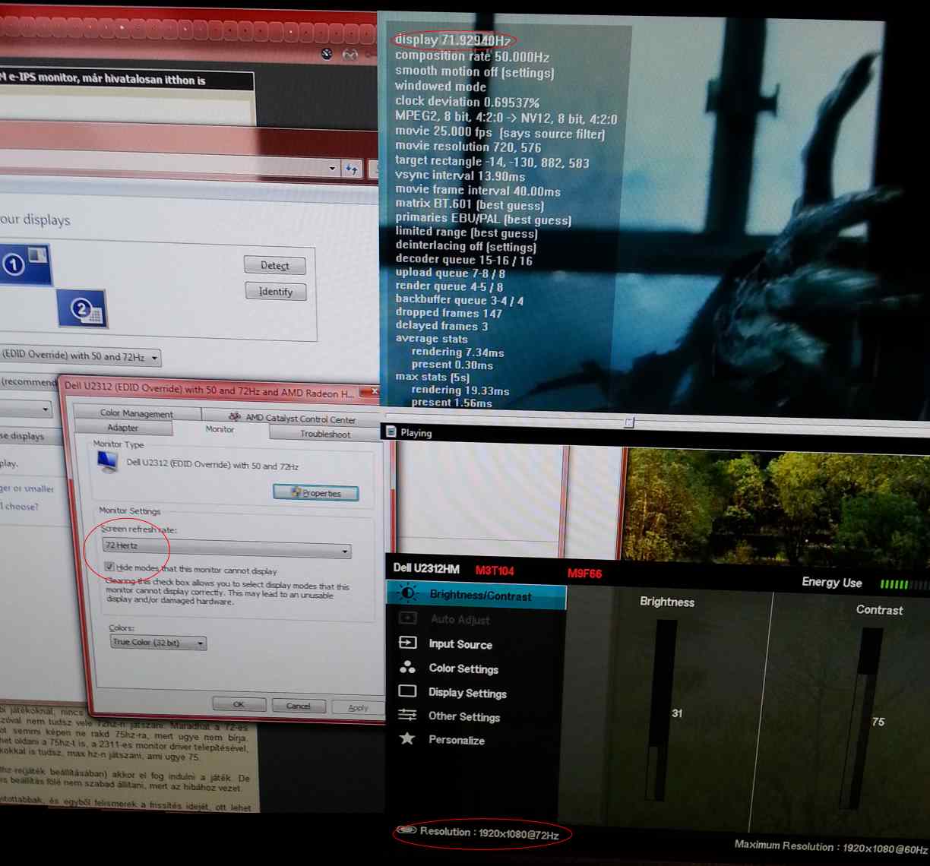This screenshot has width=930, height=866.
Task: Select Brightness/Contrast in the monitor OSD
Action: (476, 595)
